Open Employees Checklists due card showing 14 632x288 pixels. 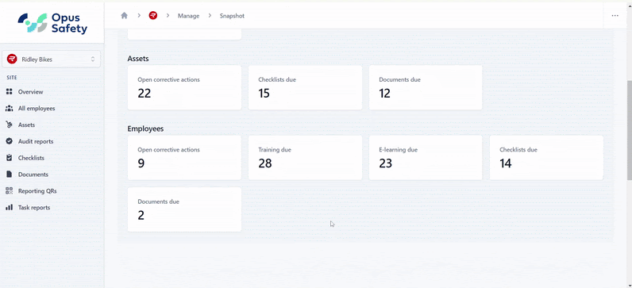[x=546, y=158]
